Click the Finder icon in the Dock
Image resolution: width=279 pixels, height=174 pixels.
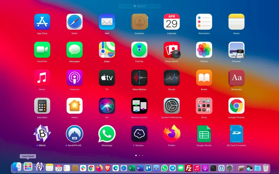tap(17, 167)
